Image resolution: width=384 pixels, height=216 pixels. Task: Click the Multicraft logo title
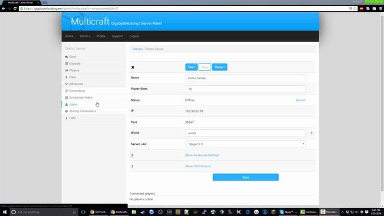click(x=90, y=22)
